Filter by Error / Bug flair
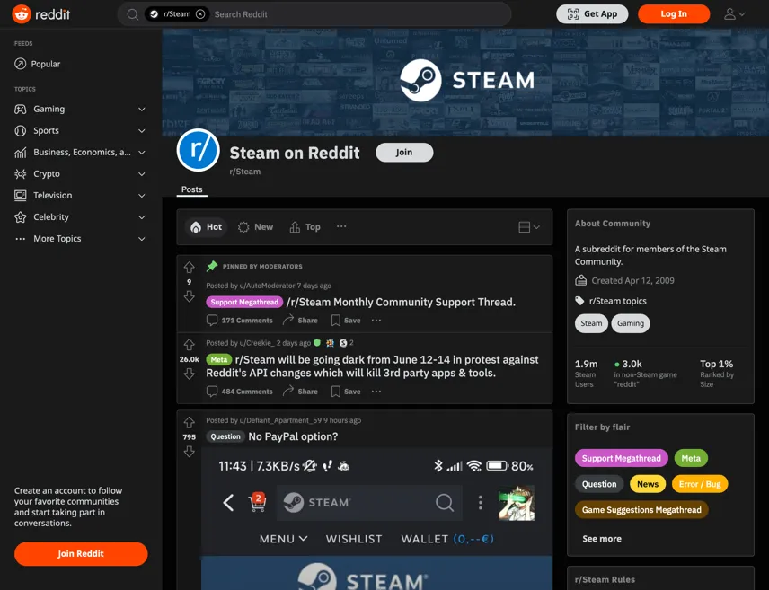The image size is (769, 590). [700, 484]
